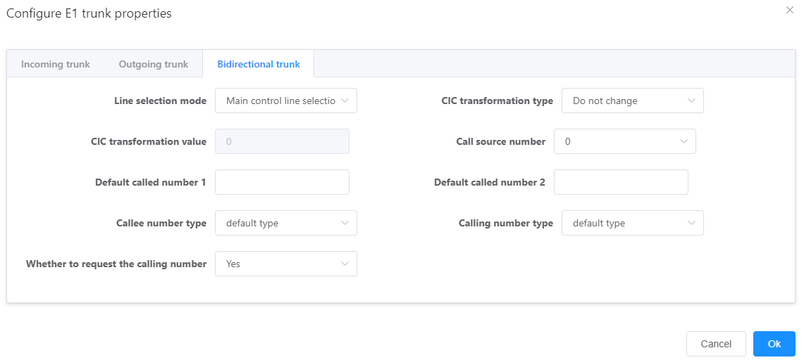The width and height of the screenshot is (804, 360).
Task: Switch to the Outgoing trunk tab
Action: tap(154, 65)
